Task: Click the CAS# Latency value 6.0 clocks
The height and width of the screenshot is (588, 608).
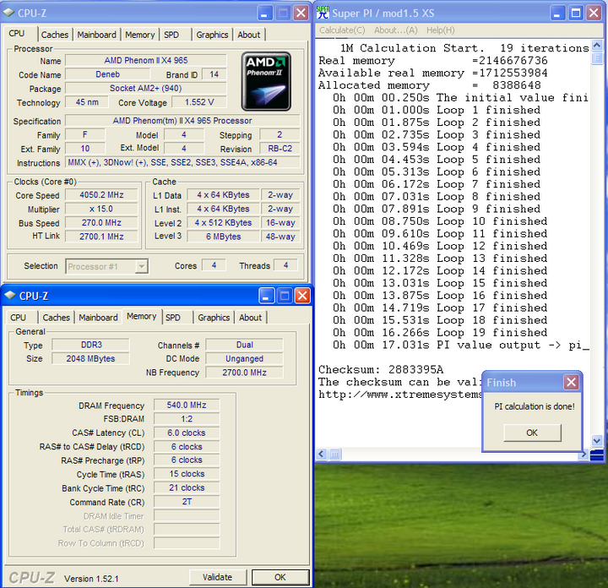Action: click(x=187, y=433)
